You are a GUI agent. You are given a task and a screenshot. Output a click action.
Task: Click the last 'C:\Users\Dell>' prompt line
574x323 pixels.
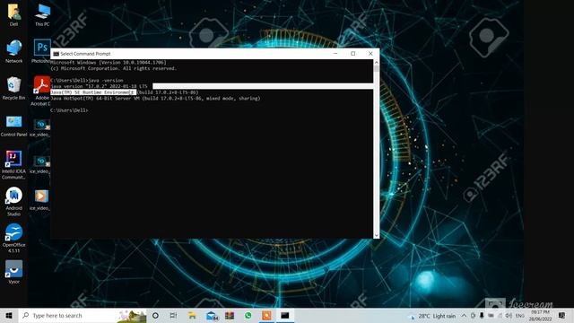pyautogui.click(x=69, y=110)
